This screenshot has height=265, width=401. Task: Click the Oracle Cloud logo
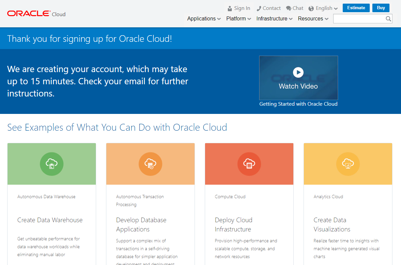point(36,14)
